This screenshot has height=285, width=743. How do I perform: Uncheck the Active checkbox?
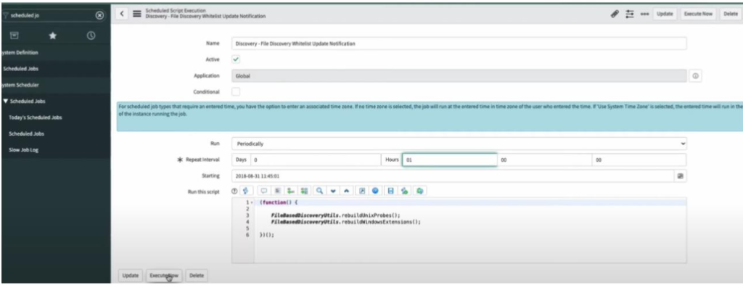pyautogui.click(x=236, y=59)
